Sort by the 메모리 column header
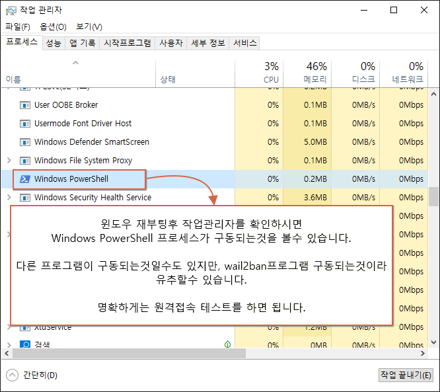The height and width of the screenshot is (392, 440). point(307,73)
